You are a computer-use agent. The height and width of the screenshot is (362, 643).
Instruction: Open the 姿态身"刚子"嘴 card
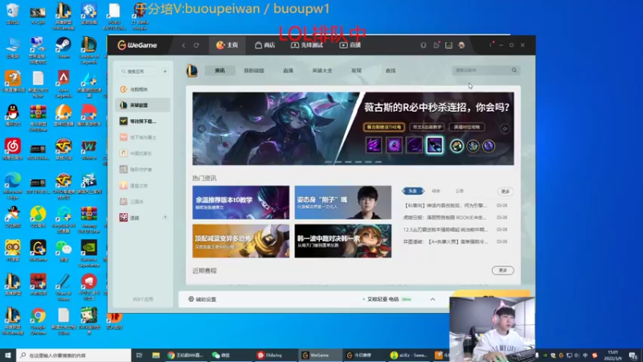pyautogui.click(x=343, y=203)
